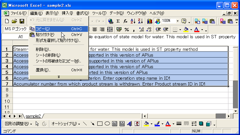The height and width of the screenshot is (135, 240).
Task: Click the Open folder icon
Action: [14, 21]
